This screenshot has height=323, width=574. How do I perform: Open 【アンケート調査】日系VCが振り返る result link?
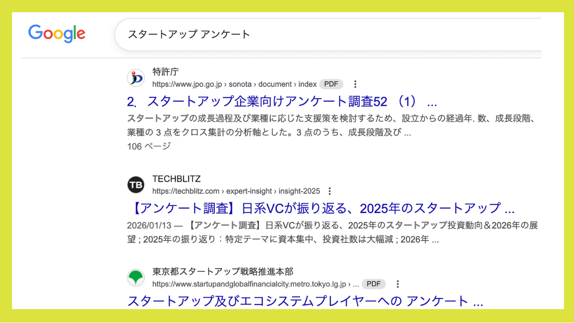point(321,209)
